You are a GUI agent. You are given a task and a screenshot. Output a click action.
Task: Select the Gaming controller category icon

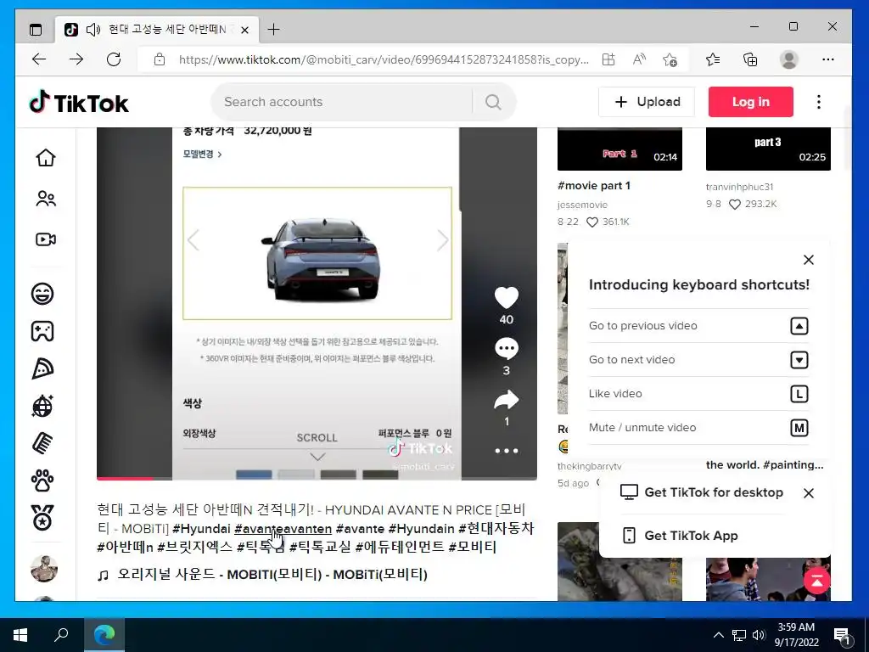[42, 331]
